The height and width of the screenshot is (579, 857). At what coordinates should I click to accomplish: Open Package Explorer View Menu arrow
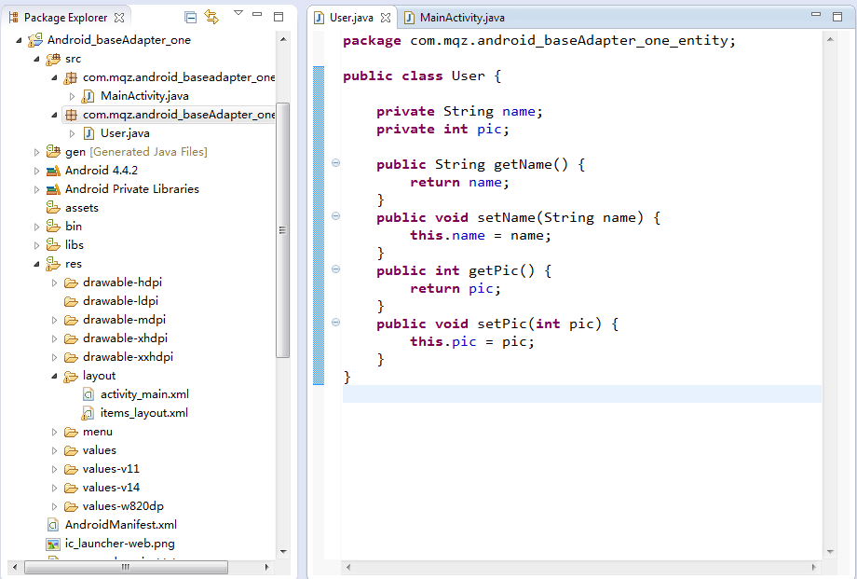[x=238, y=13]
